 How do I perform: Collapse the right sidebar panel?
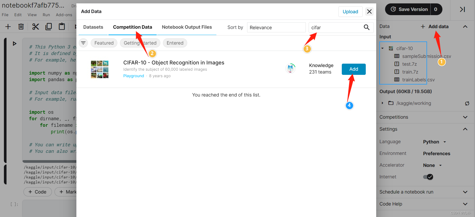[462, 9]
